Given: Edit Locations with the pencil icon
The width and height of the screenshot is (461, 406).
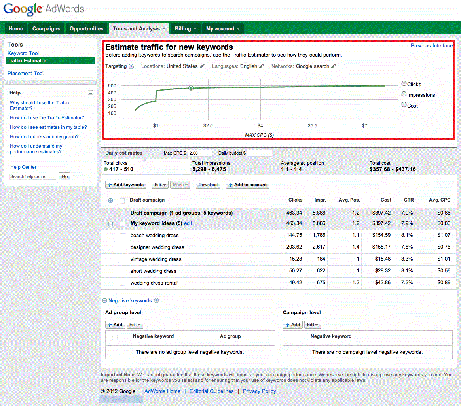Looking at the screenshot, I should point(202,66).
